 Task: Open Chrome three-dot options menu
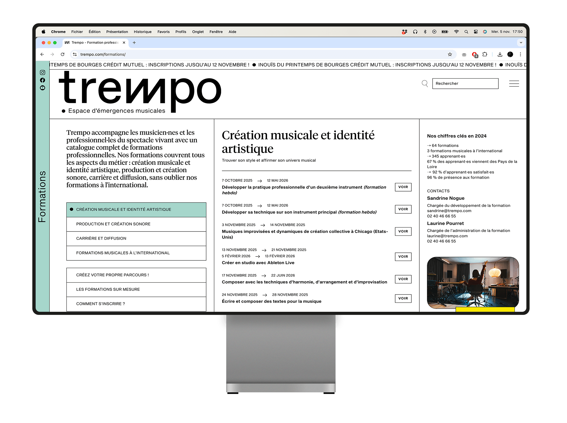(x=520, y=54)
